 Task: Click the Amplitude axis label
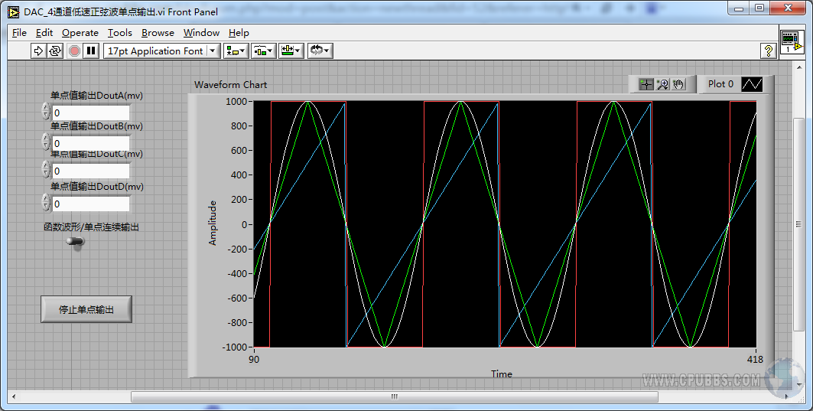tap(213, 223)
